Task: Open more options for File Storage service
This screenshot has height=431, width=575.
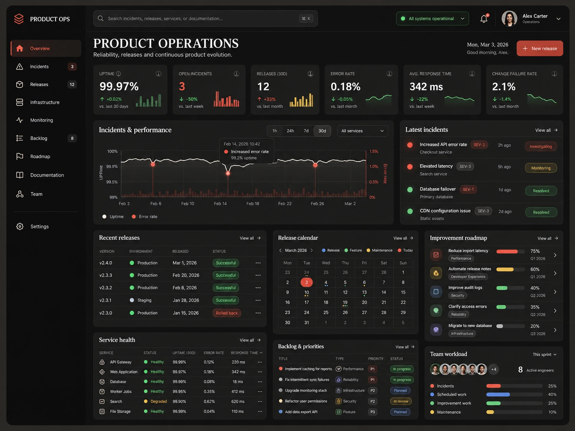Action: (x=260, y=412)
